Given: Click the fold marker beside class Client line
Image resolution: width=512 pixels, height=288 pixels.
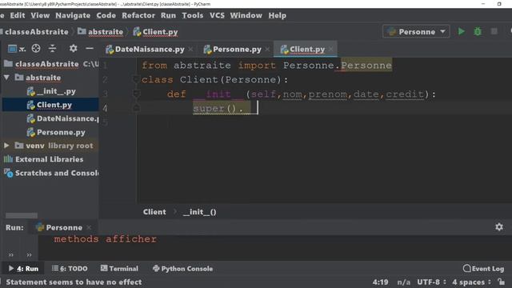Looking at the screenshot, I should 137,79.
